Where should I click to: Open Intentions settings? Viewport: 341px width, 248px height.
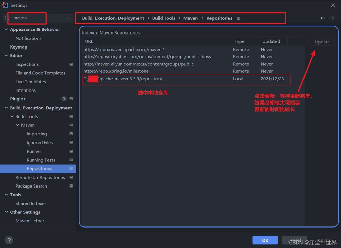tap(26, 90)
